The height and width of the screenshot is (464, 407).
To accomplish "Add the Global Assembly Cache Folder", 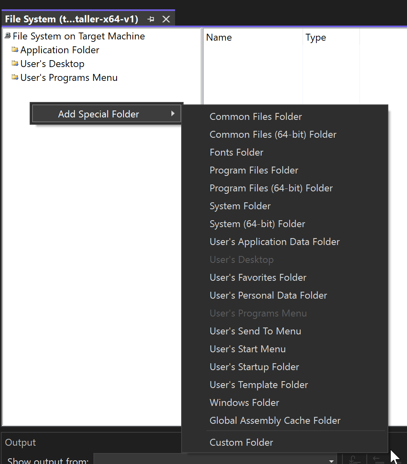I will (275, 421).
